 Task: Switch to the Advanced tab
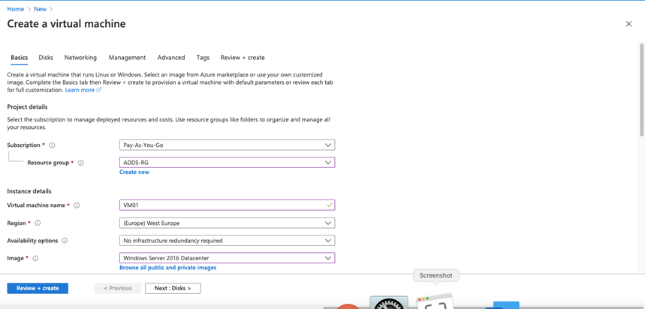tap(171, 58)
